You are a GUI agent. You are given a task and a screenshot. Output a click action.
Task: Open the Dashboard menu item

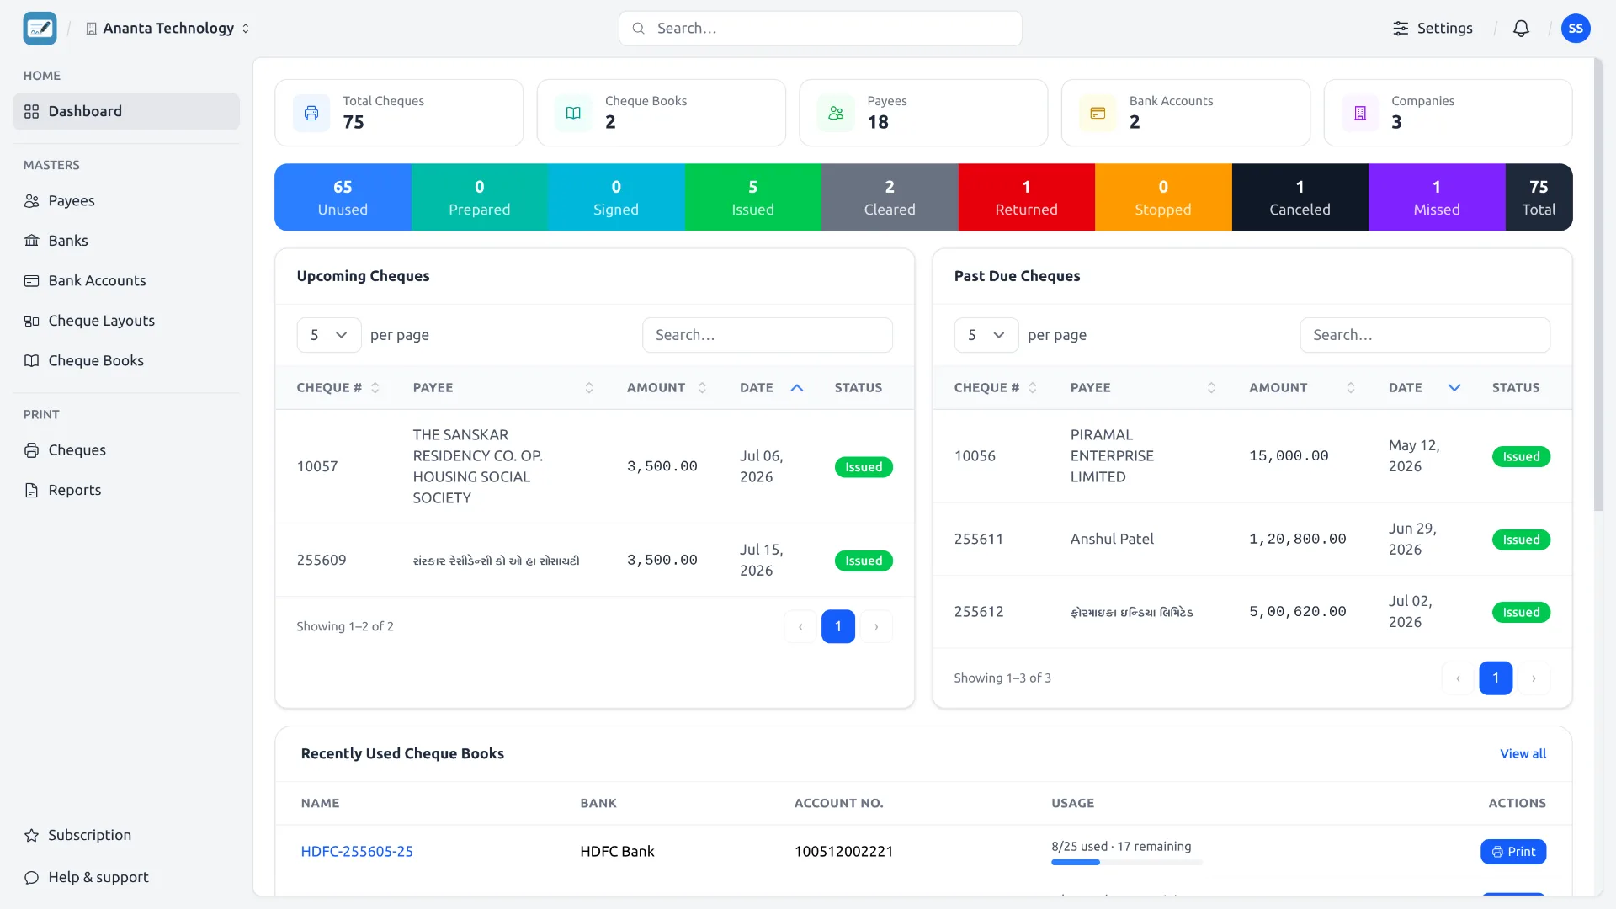[126, 112]
